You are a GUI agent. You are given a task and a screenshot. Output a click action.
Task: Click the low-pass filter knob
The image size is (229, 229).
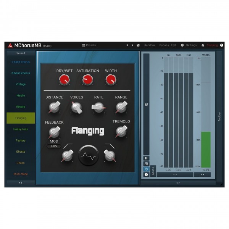[x=110, y=156]
